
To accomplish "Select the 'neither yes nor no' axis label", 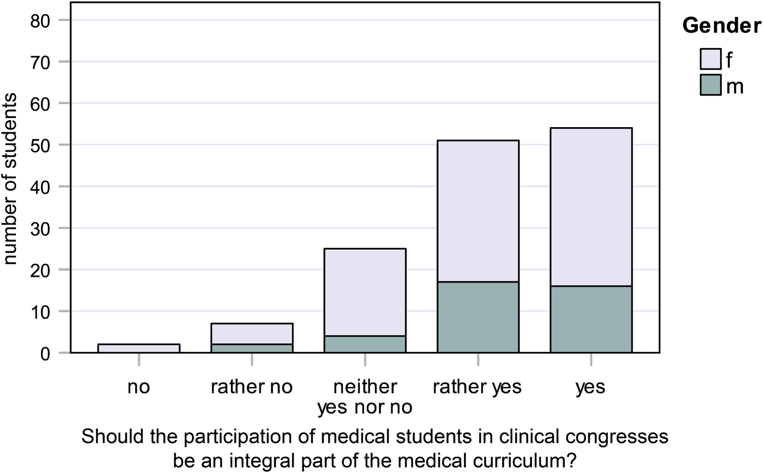I will pos(365,397).
